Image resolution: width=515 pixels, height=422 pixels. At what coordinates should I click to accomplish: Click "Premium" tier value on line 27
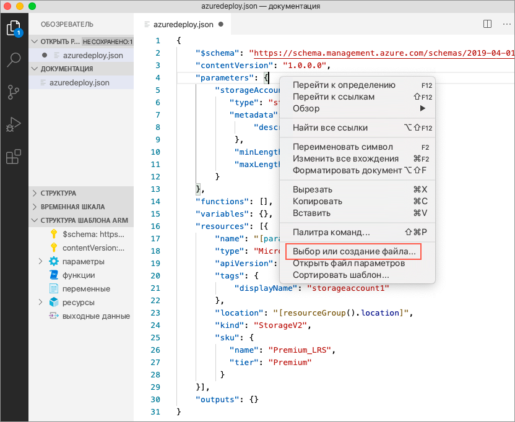click(x=290, y=362)
